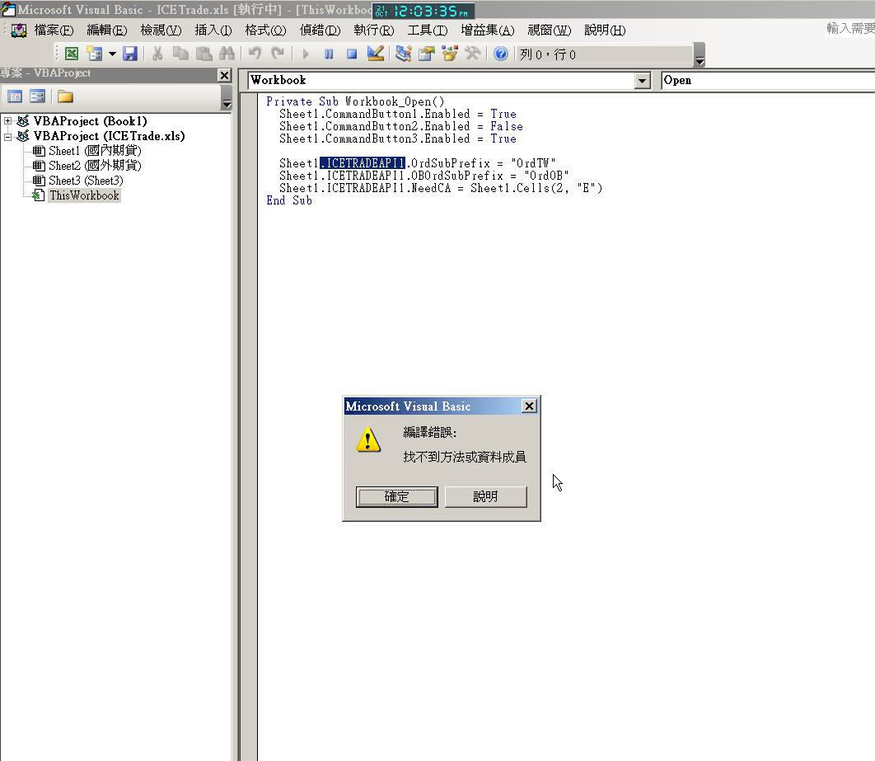Select ThisWorkbook in project tree

pyautogui.click(x=84, y=195)
